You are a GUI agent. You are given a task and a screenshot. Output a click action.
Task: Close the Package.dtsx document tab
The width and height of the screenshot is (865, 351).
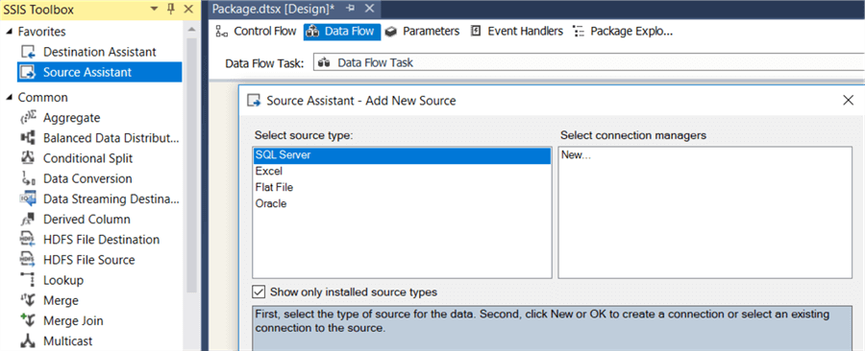[x=370, y=9]
